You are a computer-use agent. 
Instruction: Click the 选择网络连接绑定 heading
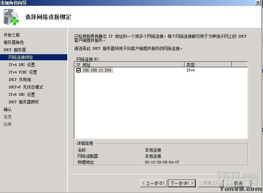[48, 17]
